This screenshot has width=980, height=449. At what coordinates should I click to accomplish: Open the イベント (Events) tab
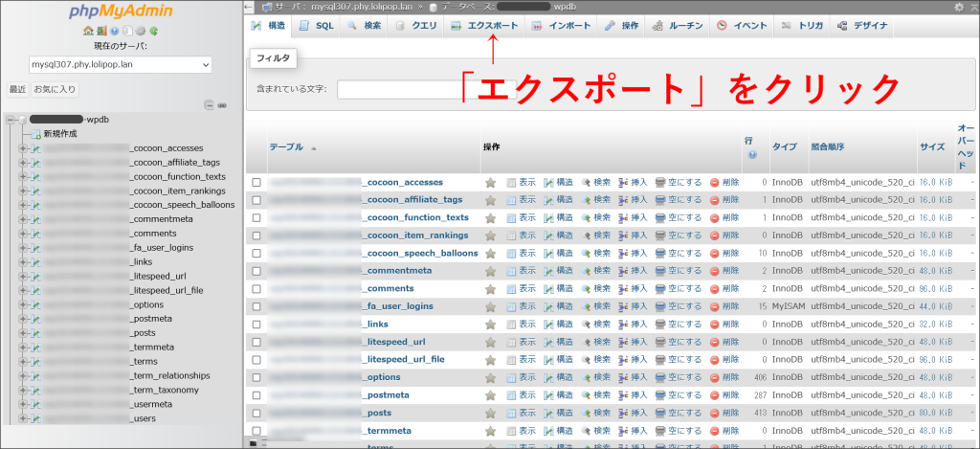[743, 26]
